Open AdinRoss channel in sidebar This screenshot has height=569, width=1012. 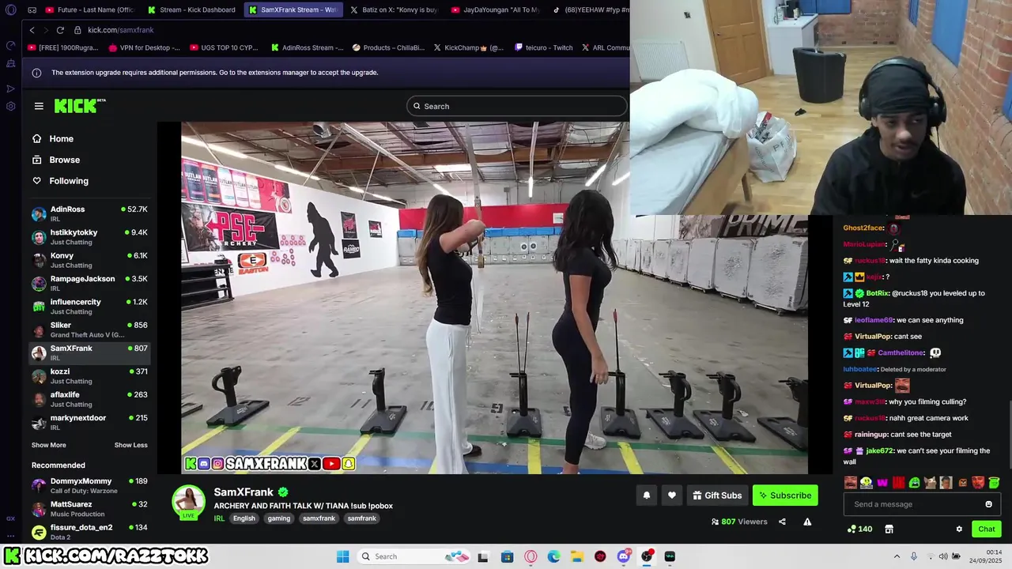(x=89, y=213)
